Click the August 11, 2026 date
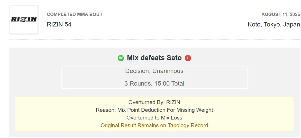301x138 pixels. [281, 14]
